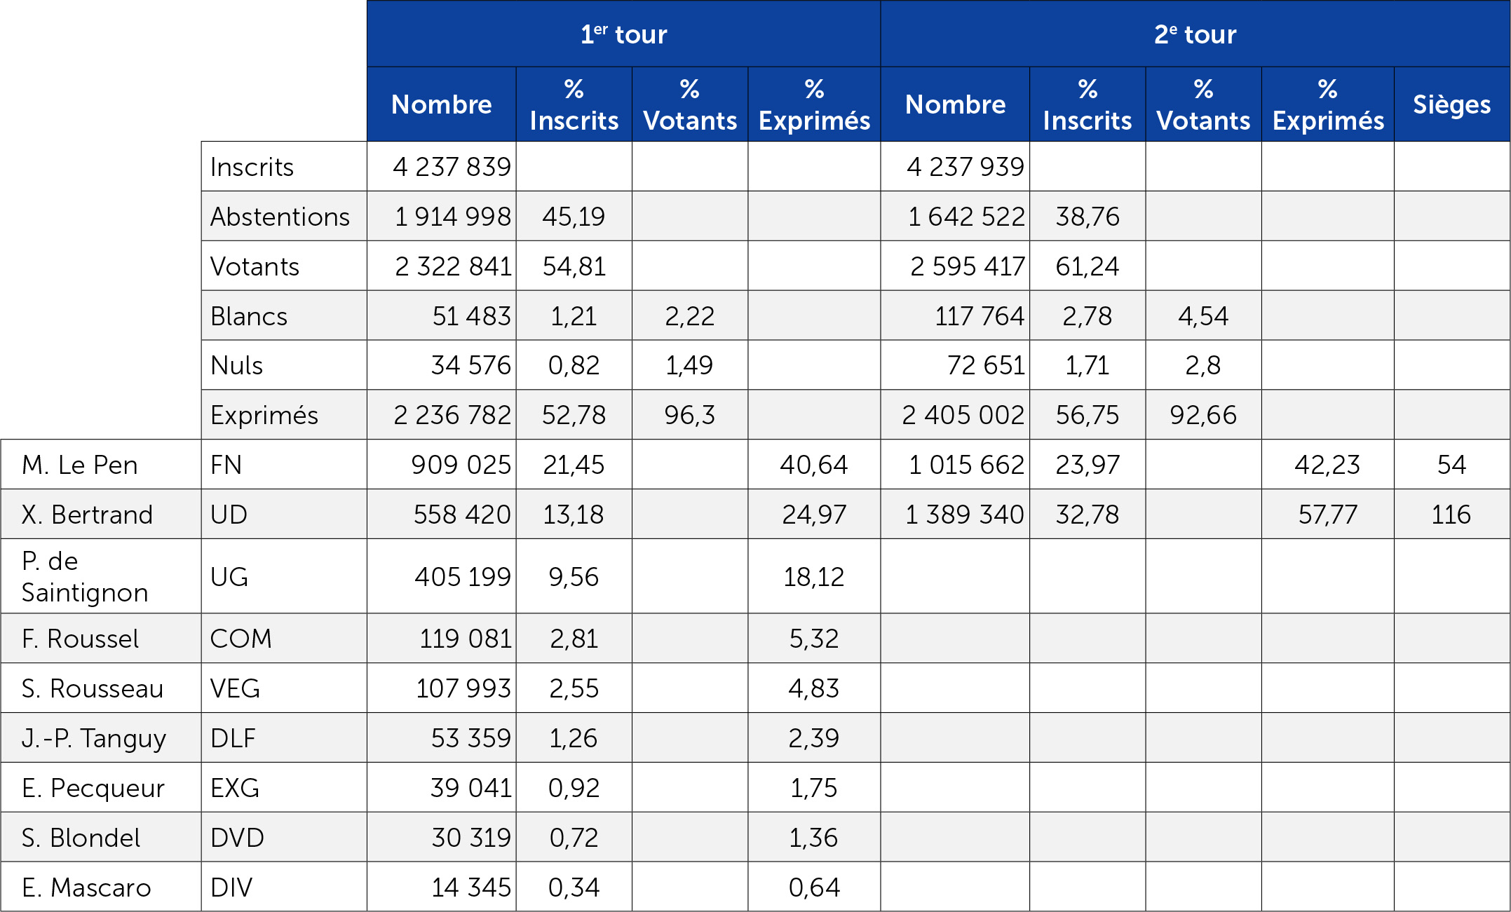The height and width of the screenshot is (912, 1511).
Task: Select the Sièges column header
Action: coord(1451,104)
